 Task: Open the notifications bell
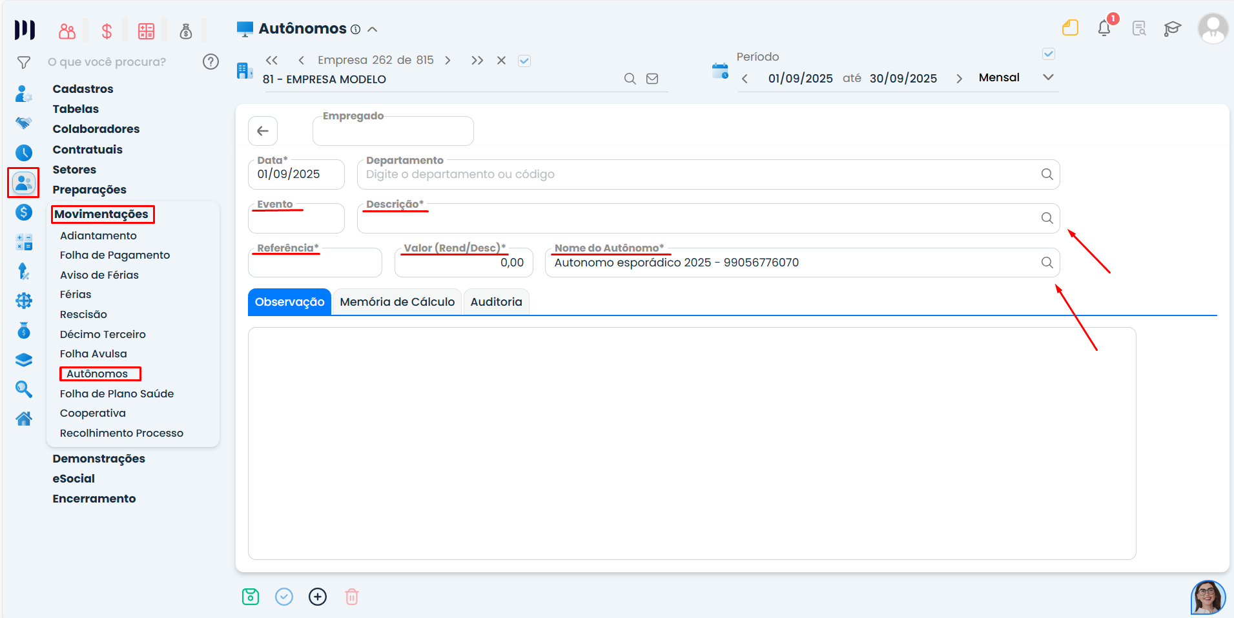[x=1104, y=28]
